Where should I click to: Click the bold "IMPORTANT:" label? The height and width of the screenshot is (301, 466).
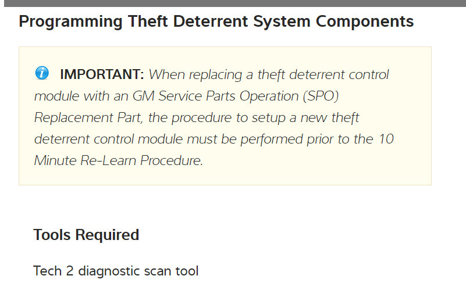pos(102,74)
